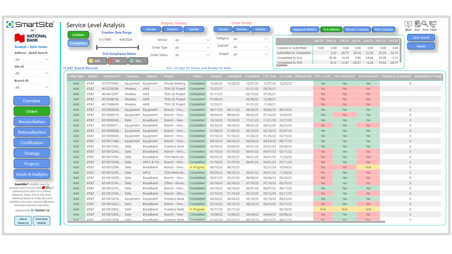Click the end date field 4/4/2024
Viewport: 452px width, 254px height.
[x=127, y=40]
